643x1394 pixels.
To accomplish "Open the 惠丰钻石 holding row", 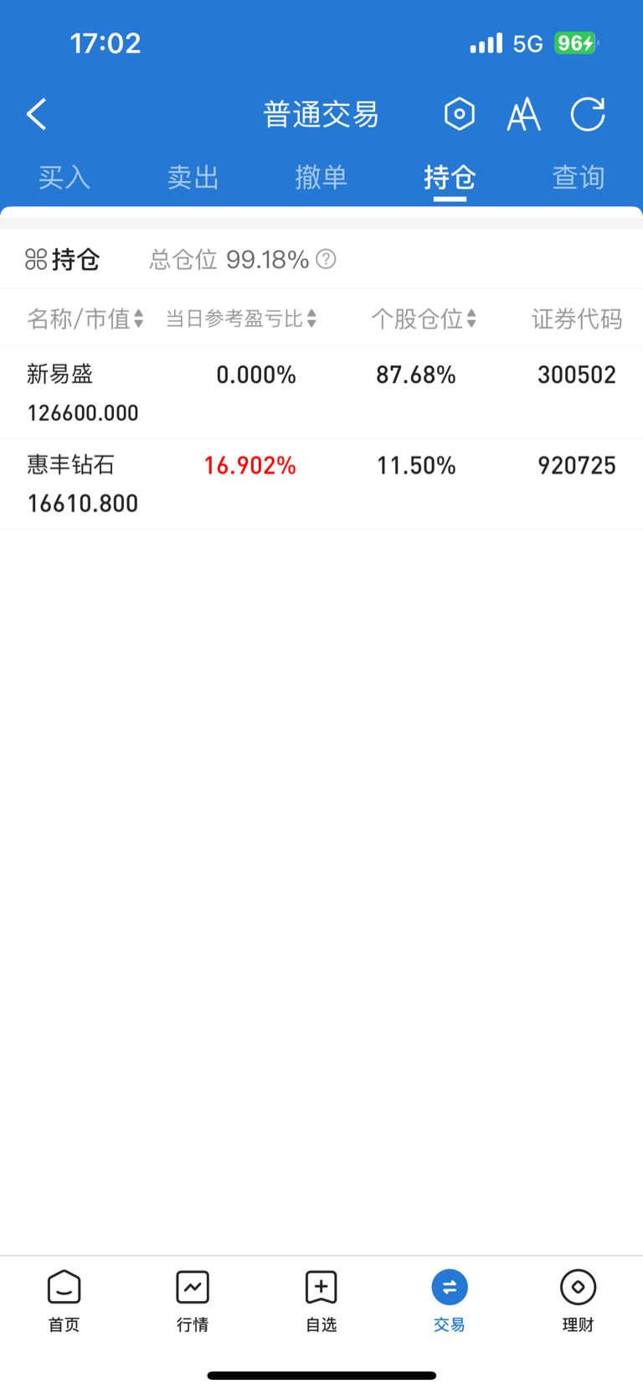I will point(321,484).
